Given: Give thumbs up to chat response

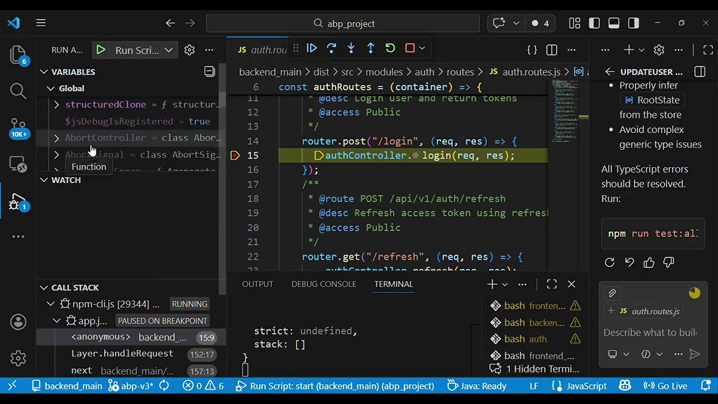Looking at the screenshot, I should coord(649,262).
